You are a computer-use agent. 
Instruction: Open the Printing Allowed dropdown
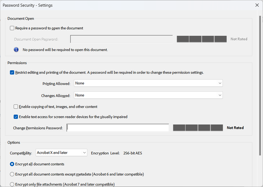tap(148, 83)
